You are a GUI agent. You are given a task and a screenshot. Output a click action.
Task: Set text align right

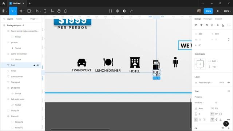coord(204,120)
